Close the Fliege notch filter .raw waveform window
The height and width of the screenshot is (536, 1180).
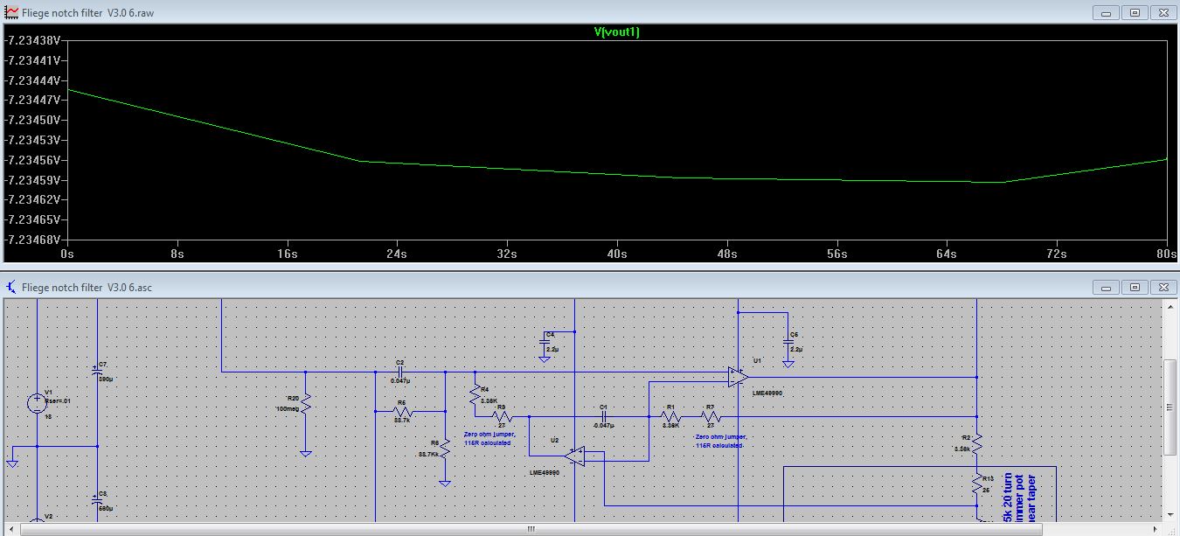coord(1163,12)
